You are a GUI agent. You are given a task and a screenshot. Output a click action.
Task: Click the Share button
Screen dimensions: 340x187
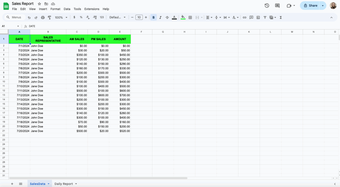pos(310,6)
